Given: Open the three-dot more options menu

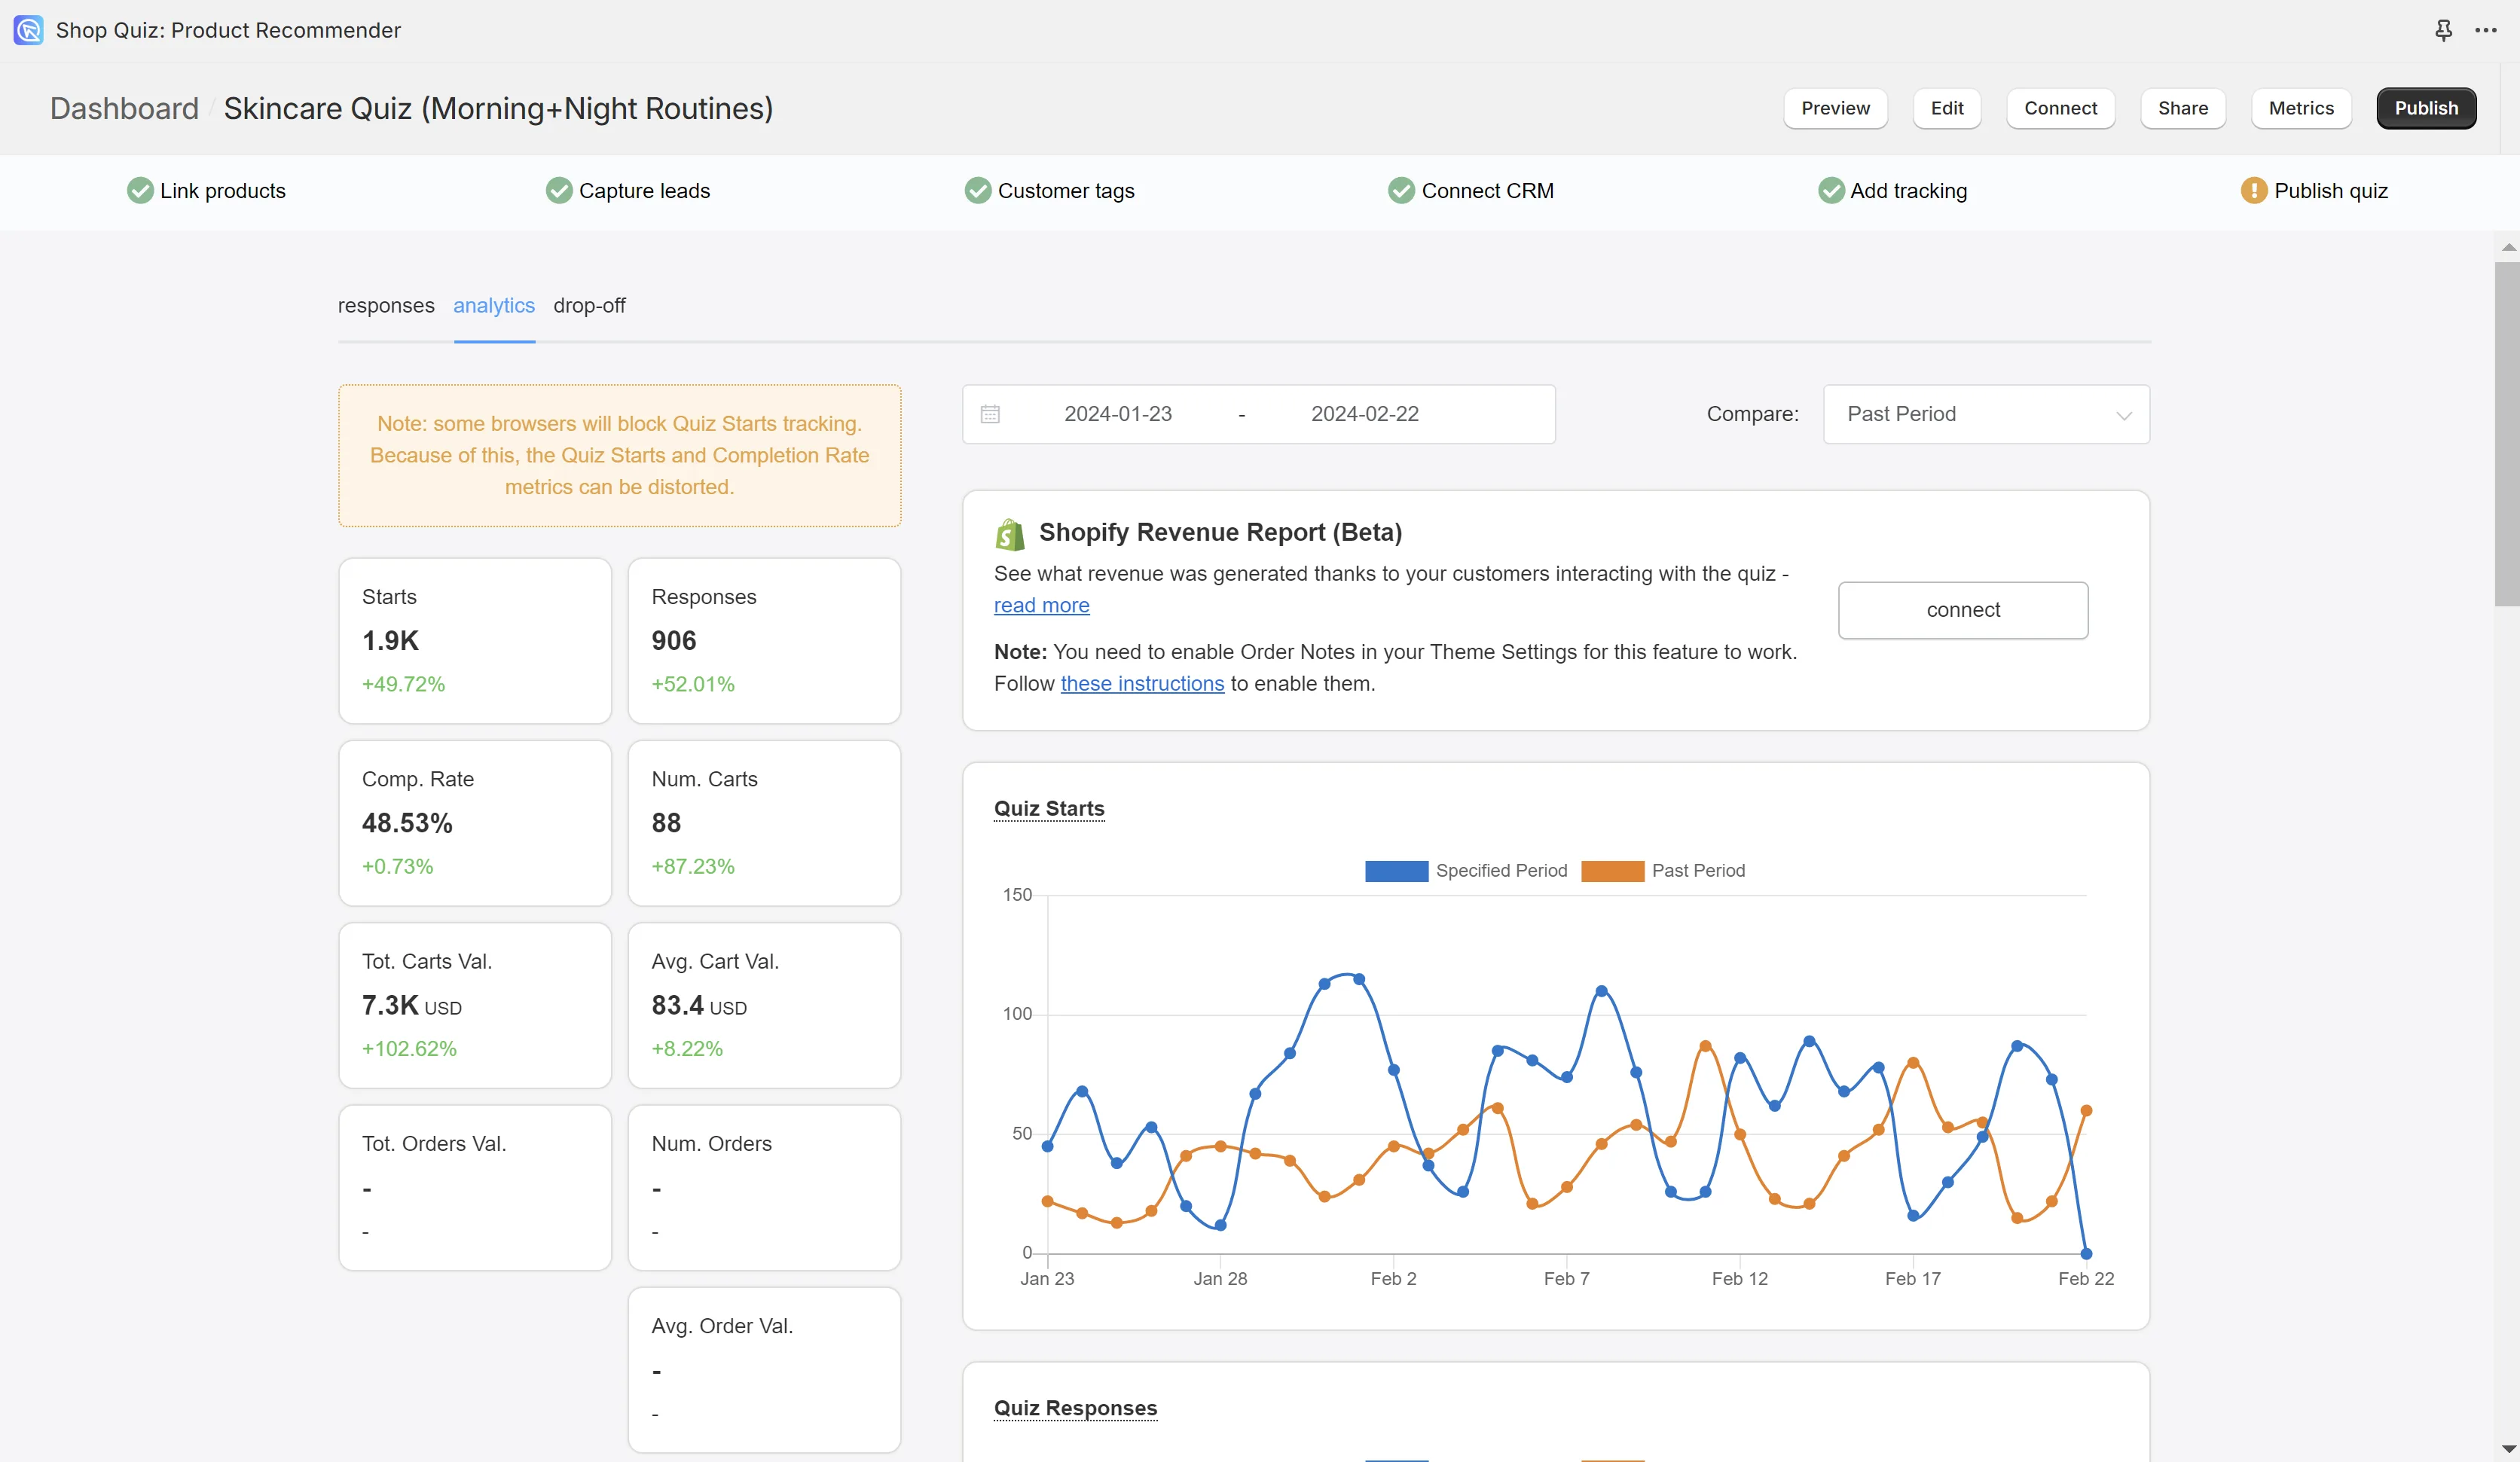Looking at the screenshot, I should pyautogui.click(x=2486, y=30).
